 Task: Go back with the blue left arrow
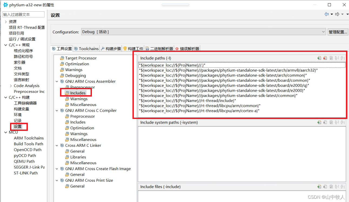[x=327, y=14]
